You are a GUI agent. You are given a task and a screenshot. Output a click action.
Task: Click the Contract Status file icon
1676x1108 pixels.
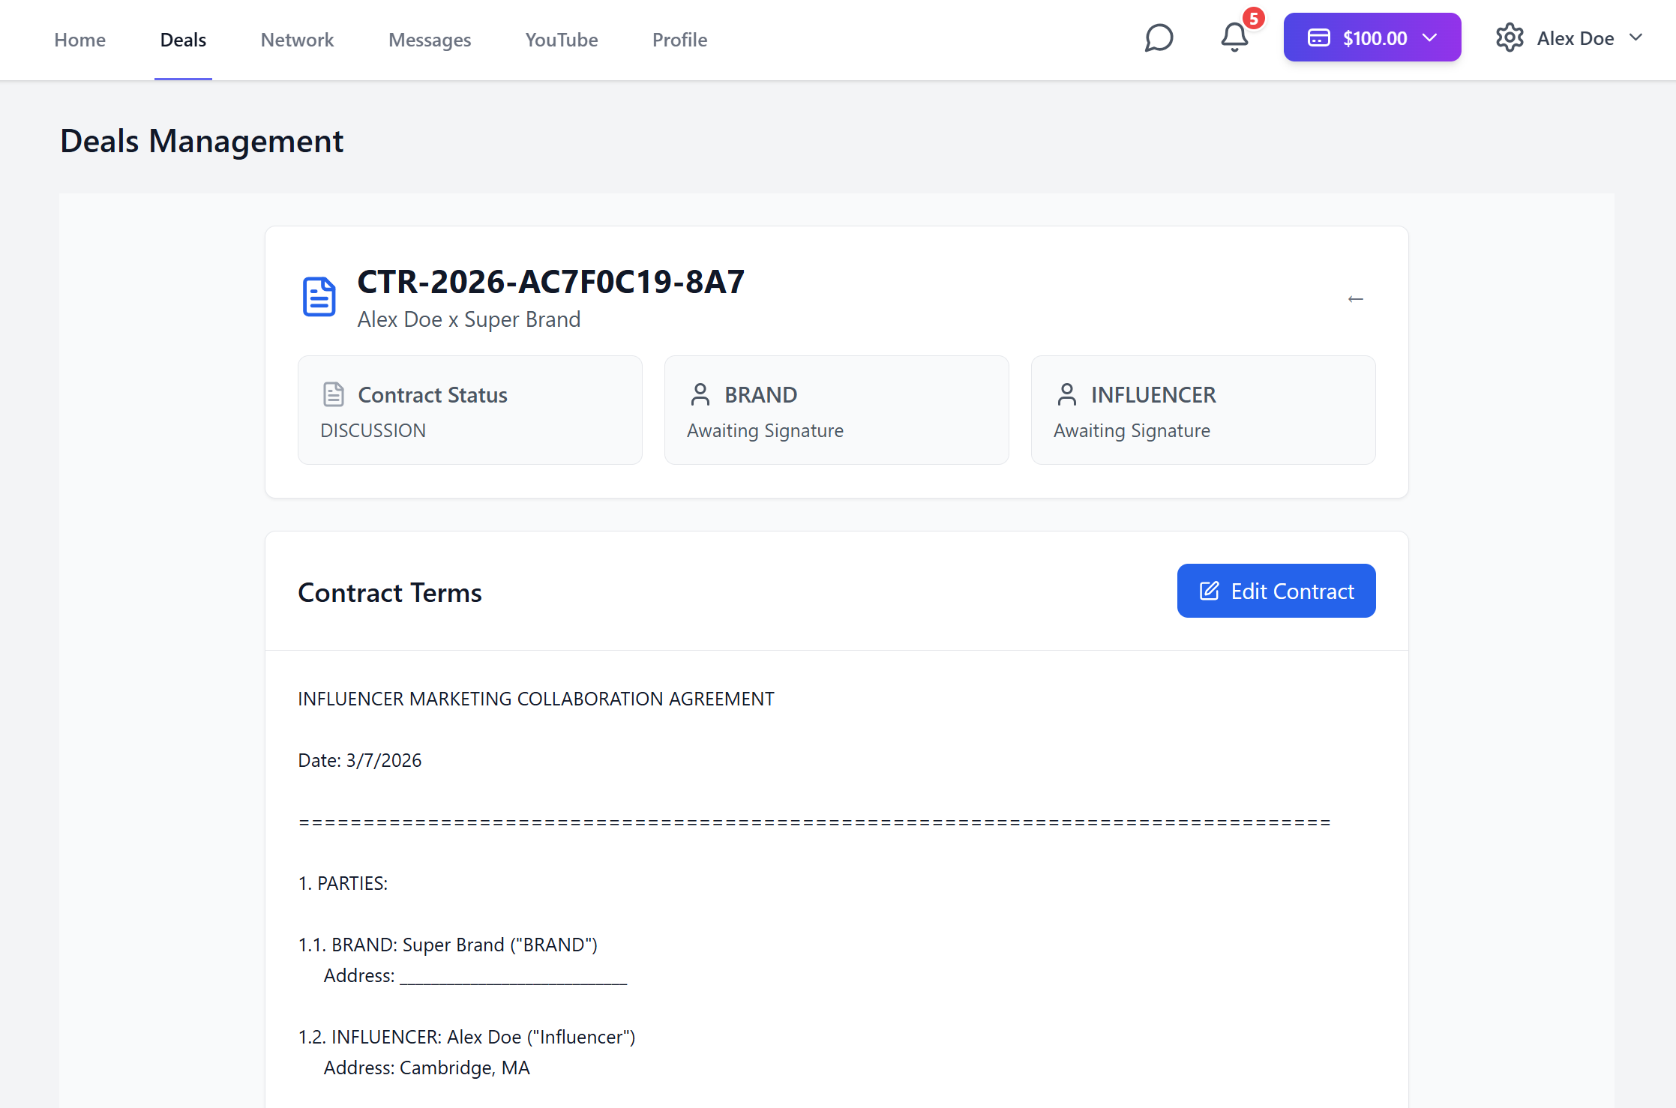coord(333,394)
